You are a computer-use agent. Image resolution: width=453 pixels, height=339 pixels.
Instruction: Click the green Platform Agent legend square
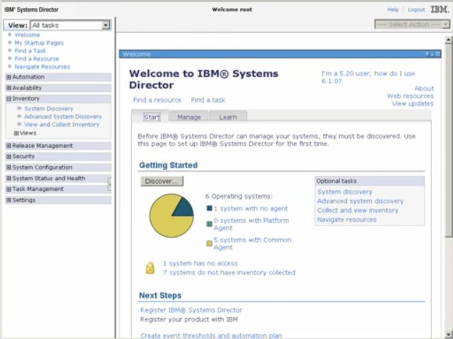coord(210,224)
